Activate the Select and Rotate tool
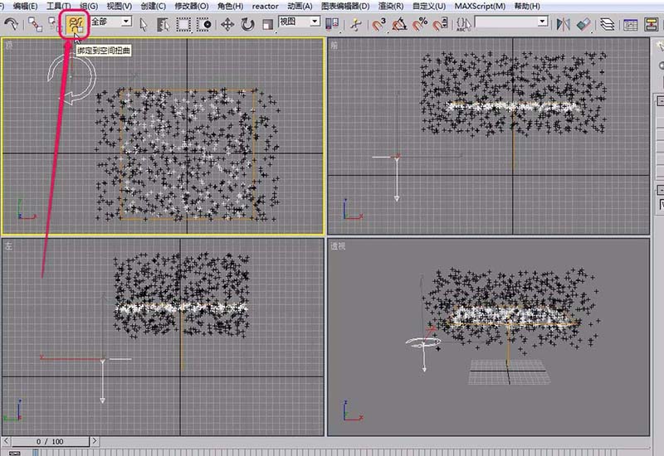 (x=247, y=24)
